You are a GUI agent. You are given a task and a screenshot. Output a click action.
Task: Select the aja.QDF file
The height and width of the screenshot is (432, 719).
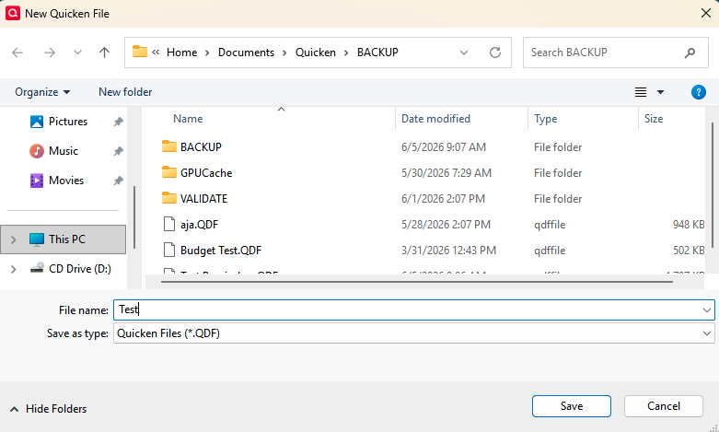199,225
